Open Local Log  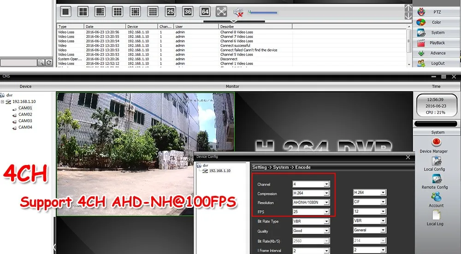point(435,218)
